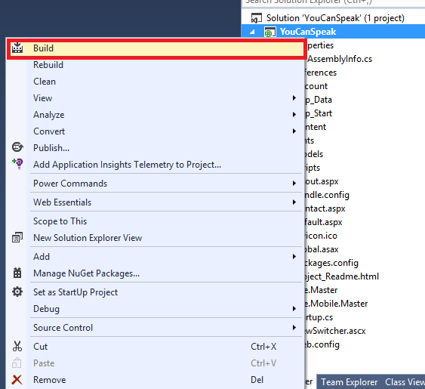The image size is (425, 389).
Task: Select Remove from the context menu
Action: 155,380
